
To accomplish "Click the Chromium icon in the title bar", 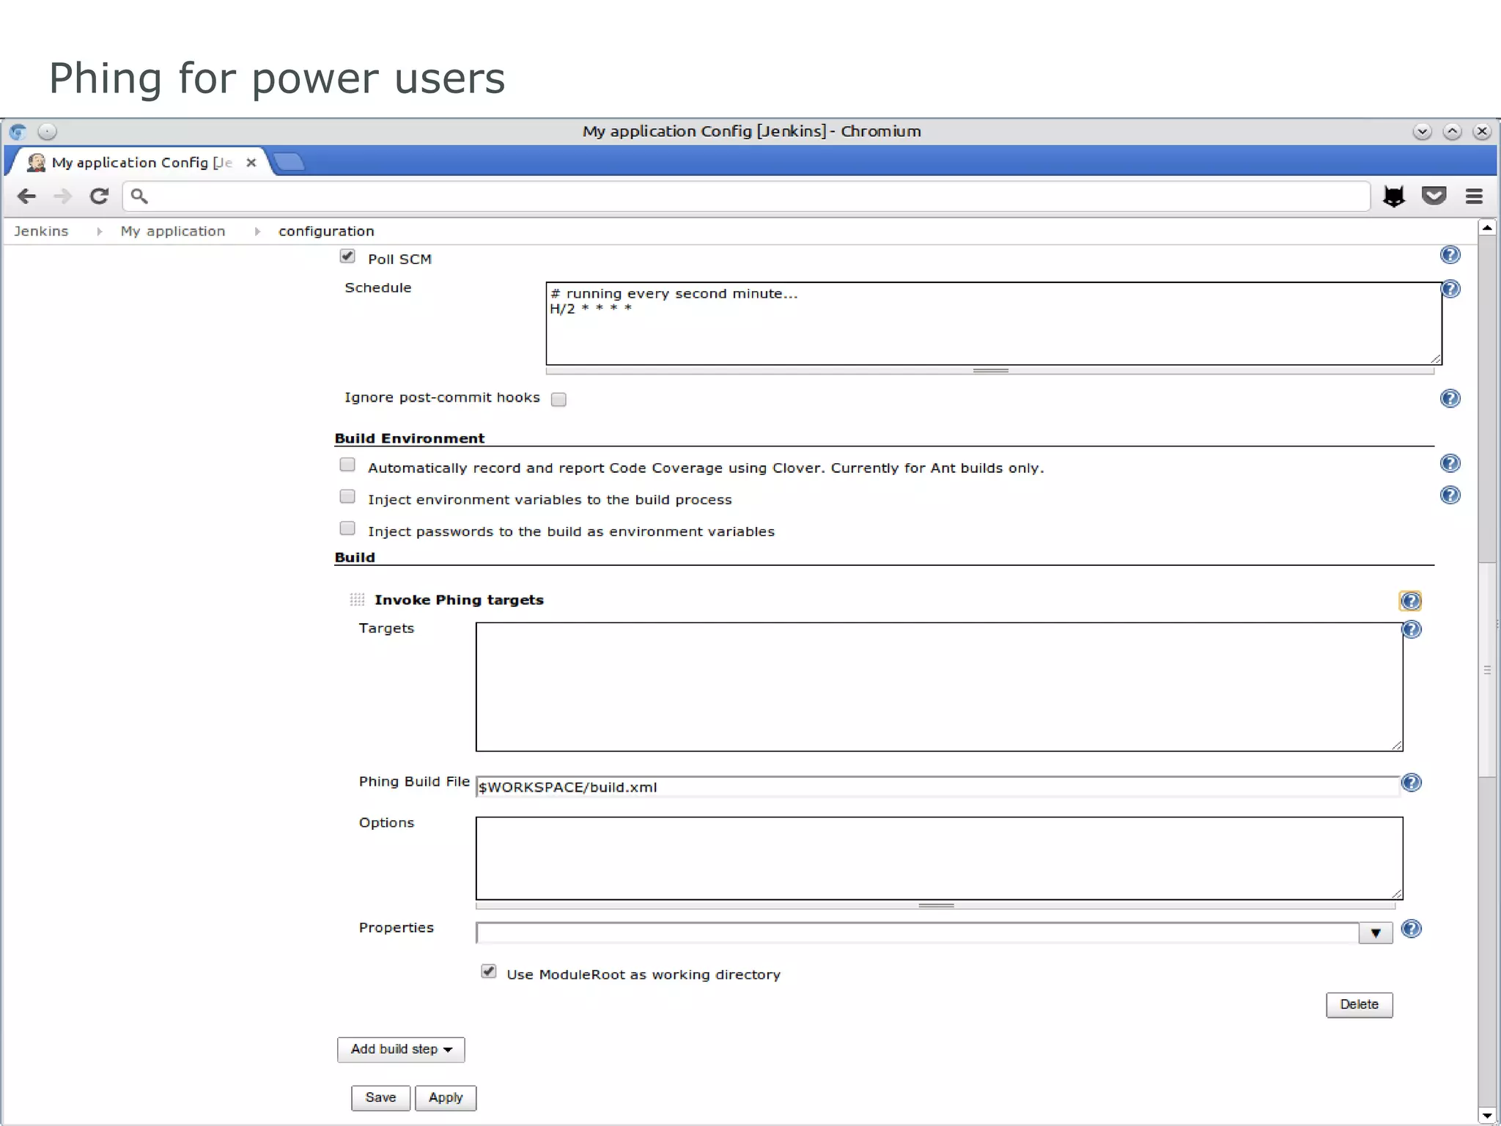I will (18, 132).
